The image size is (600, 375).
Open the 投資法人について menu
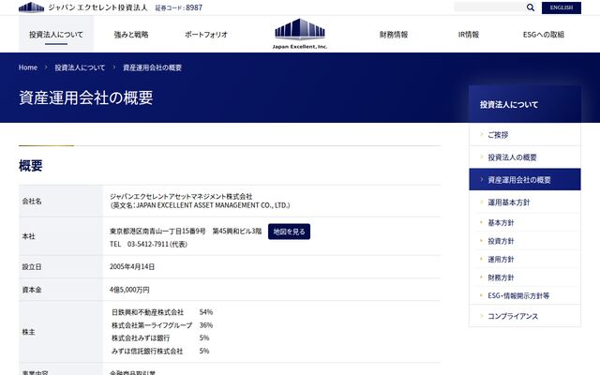[56, 35]
